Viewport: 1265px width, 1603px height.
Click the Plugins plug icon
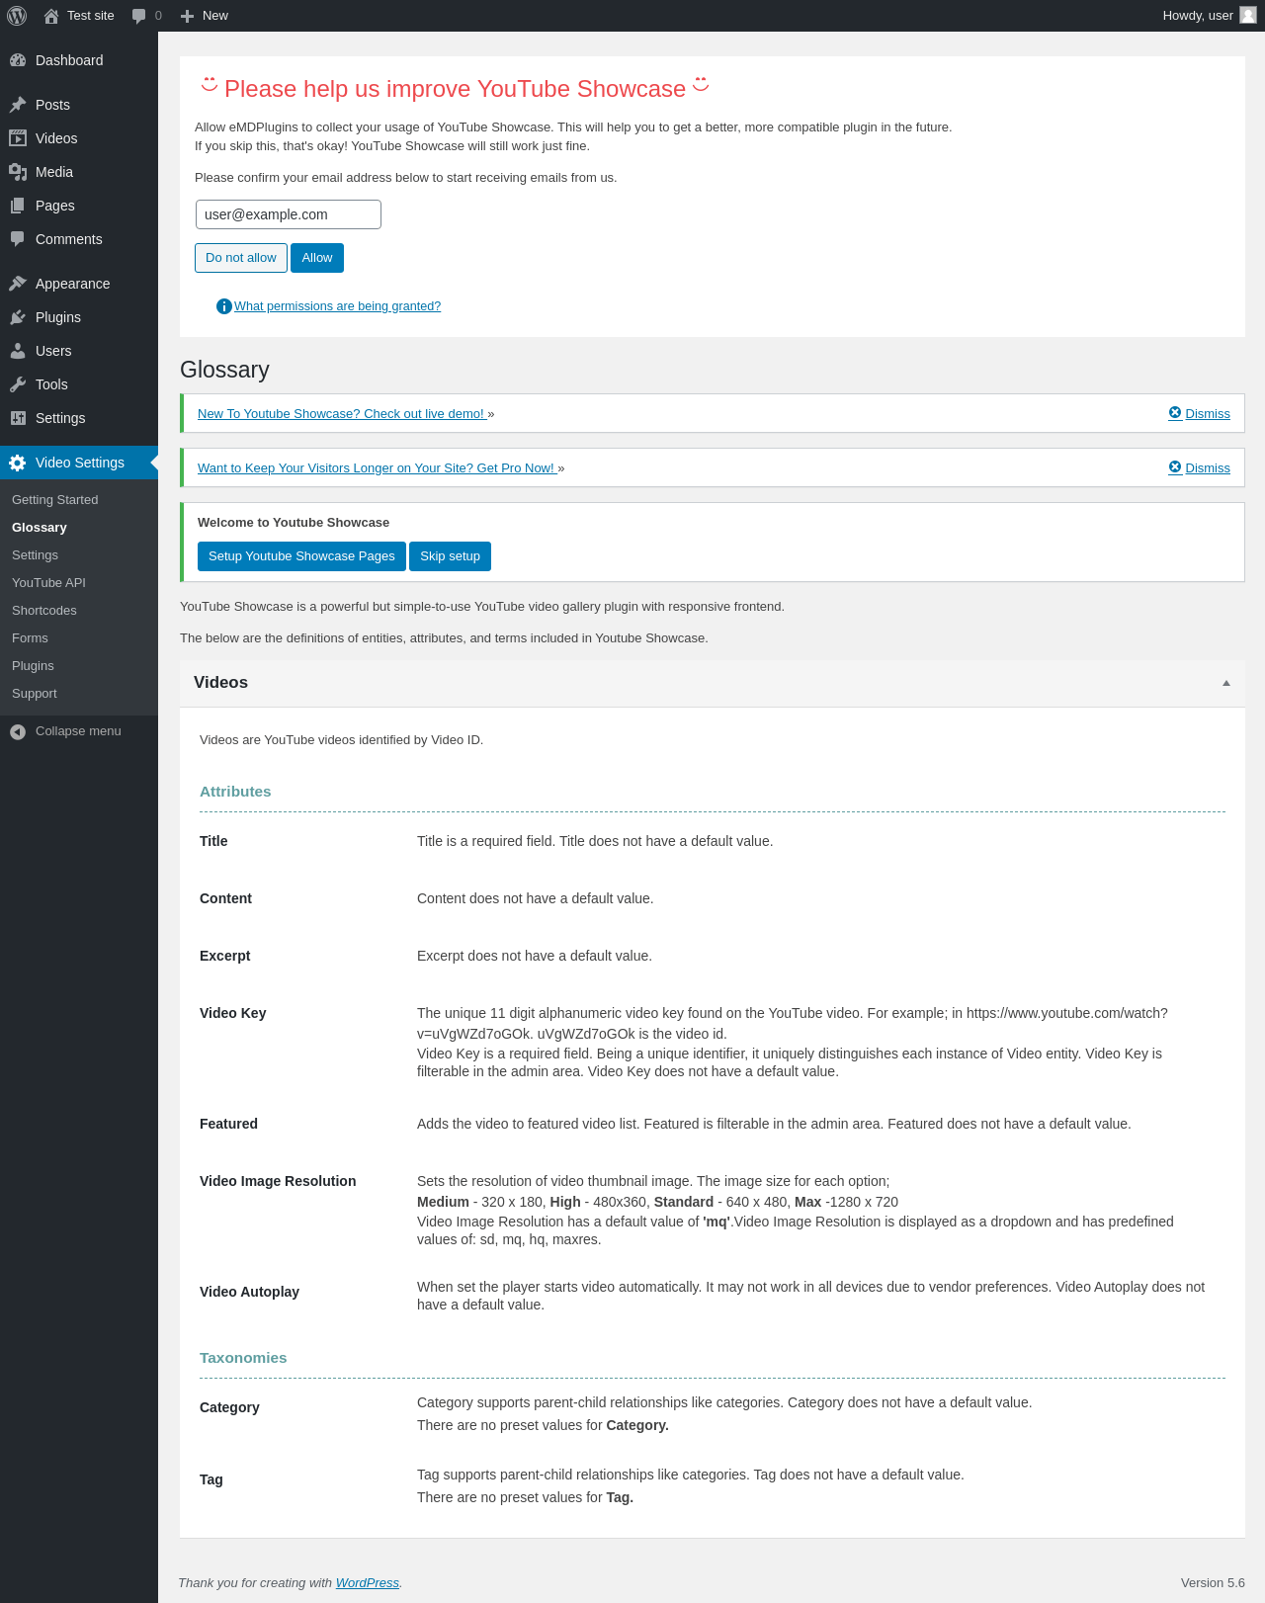(18, 317)
